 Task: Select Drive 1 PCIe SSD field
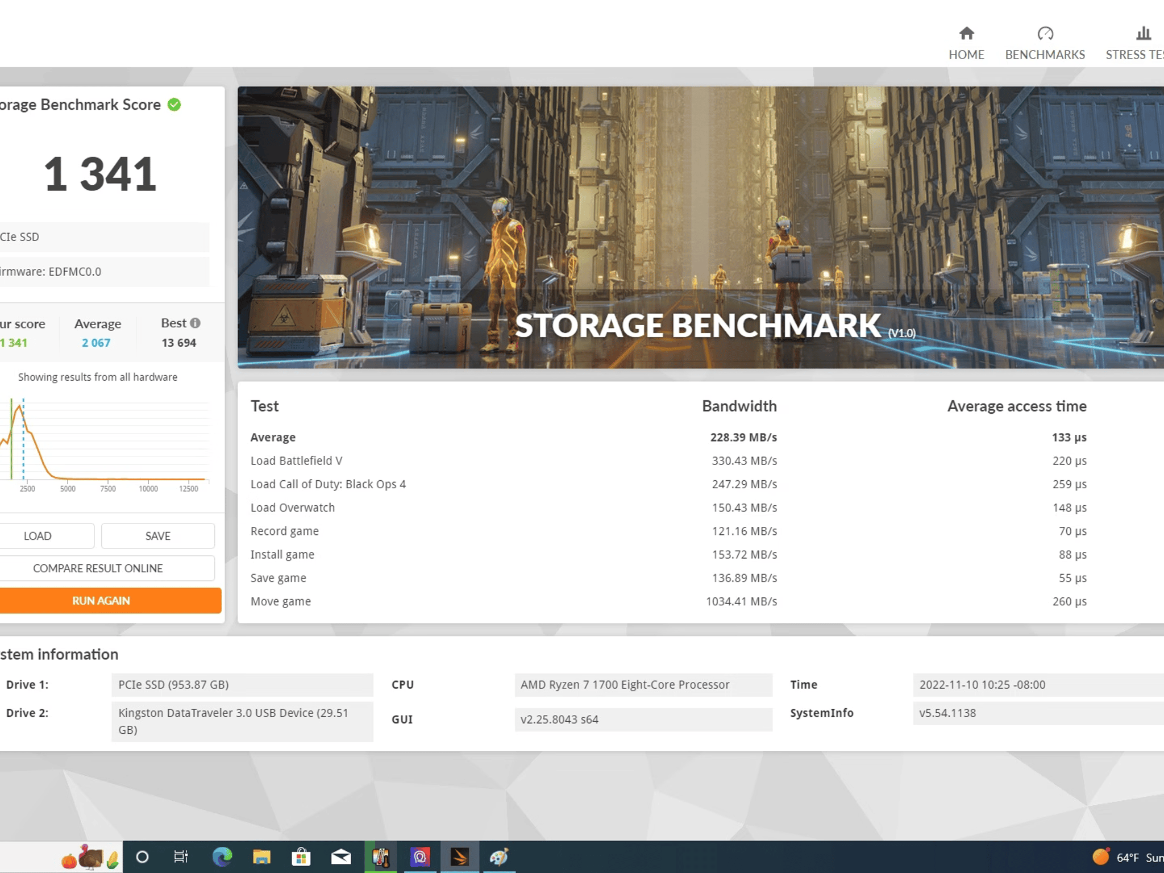pos(242,685)
